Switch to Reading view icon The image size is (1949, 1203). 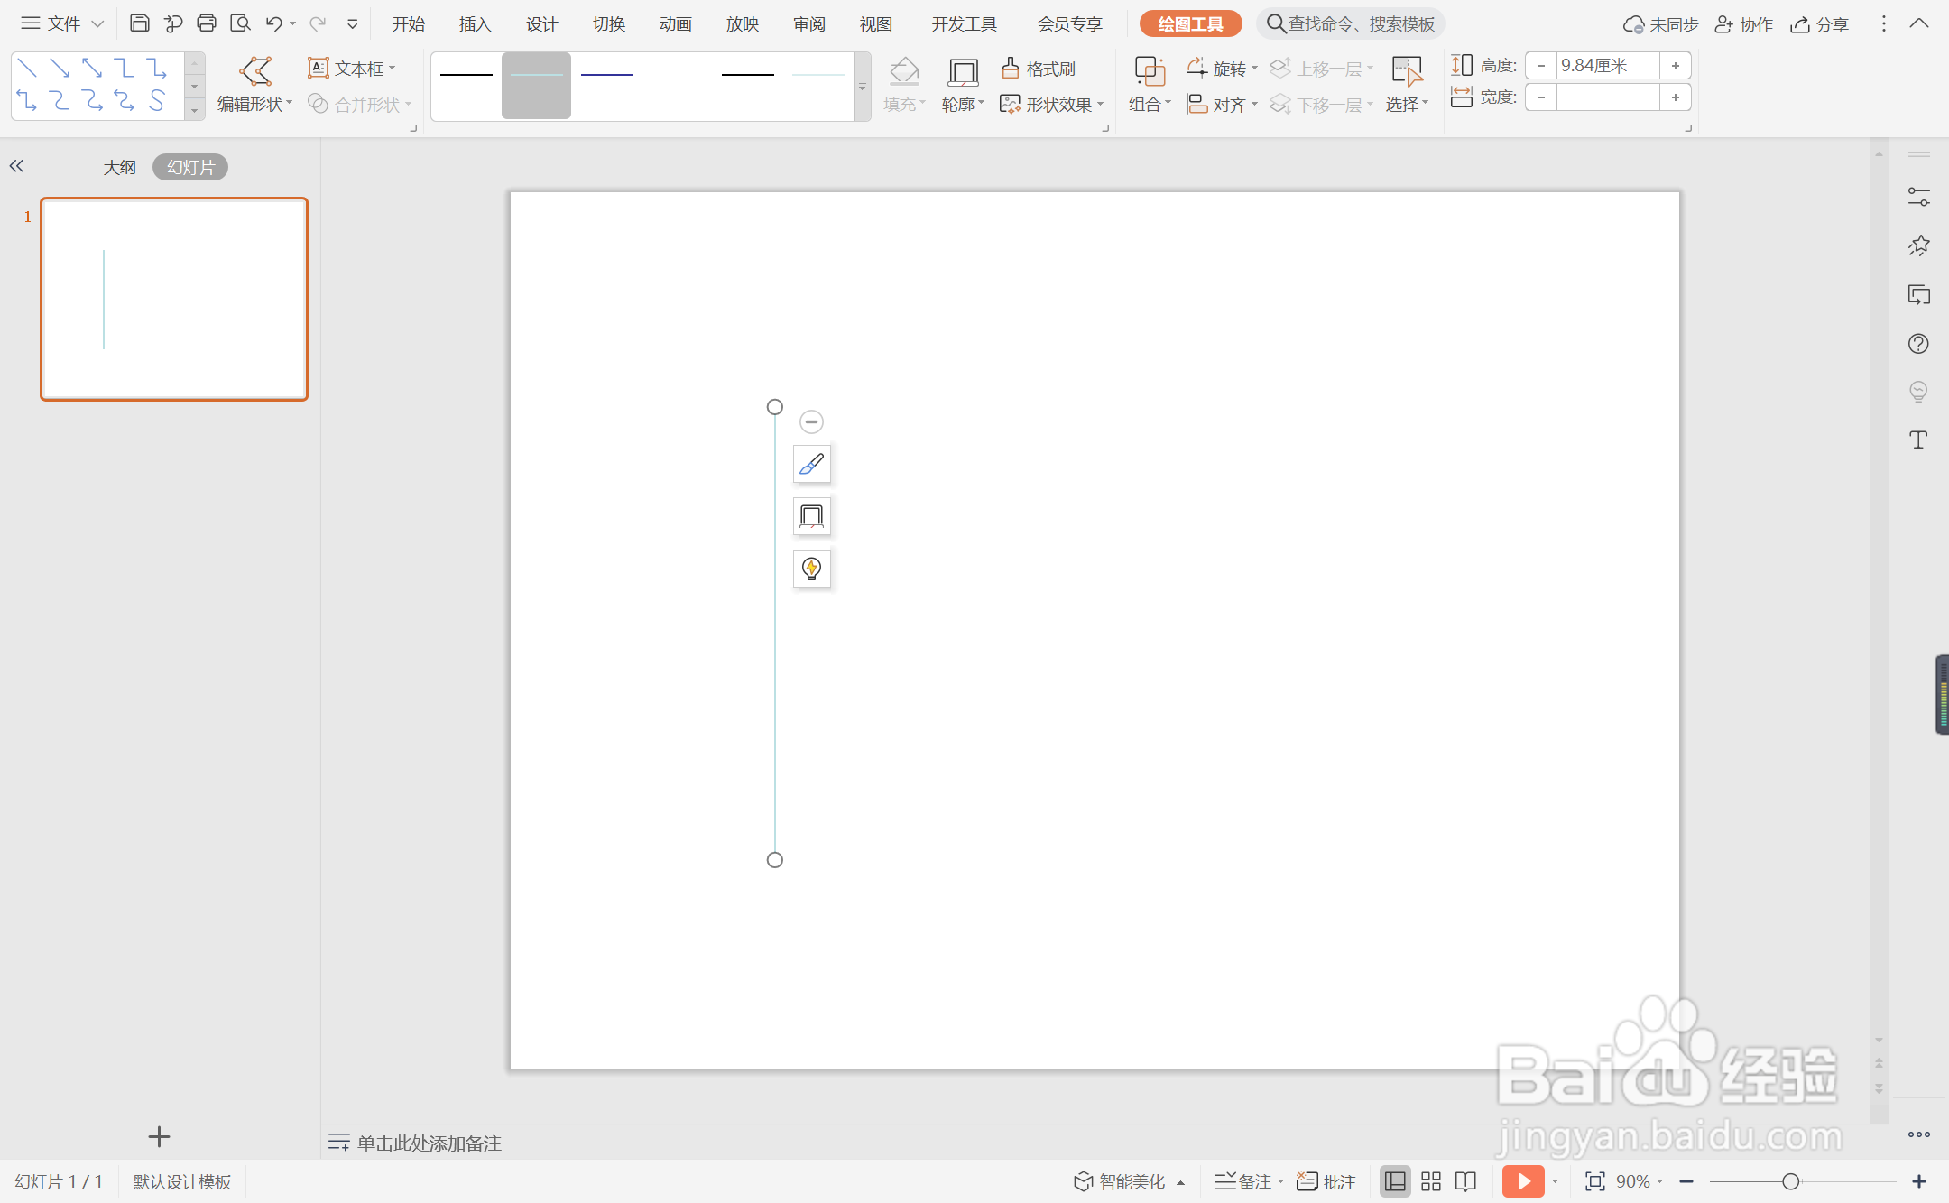(x=1466, y=1181)
